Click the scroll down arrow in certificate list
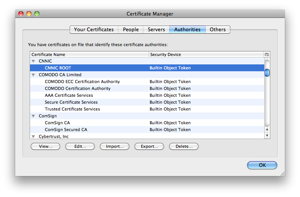300x197 pixels. point(267,136)
